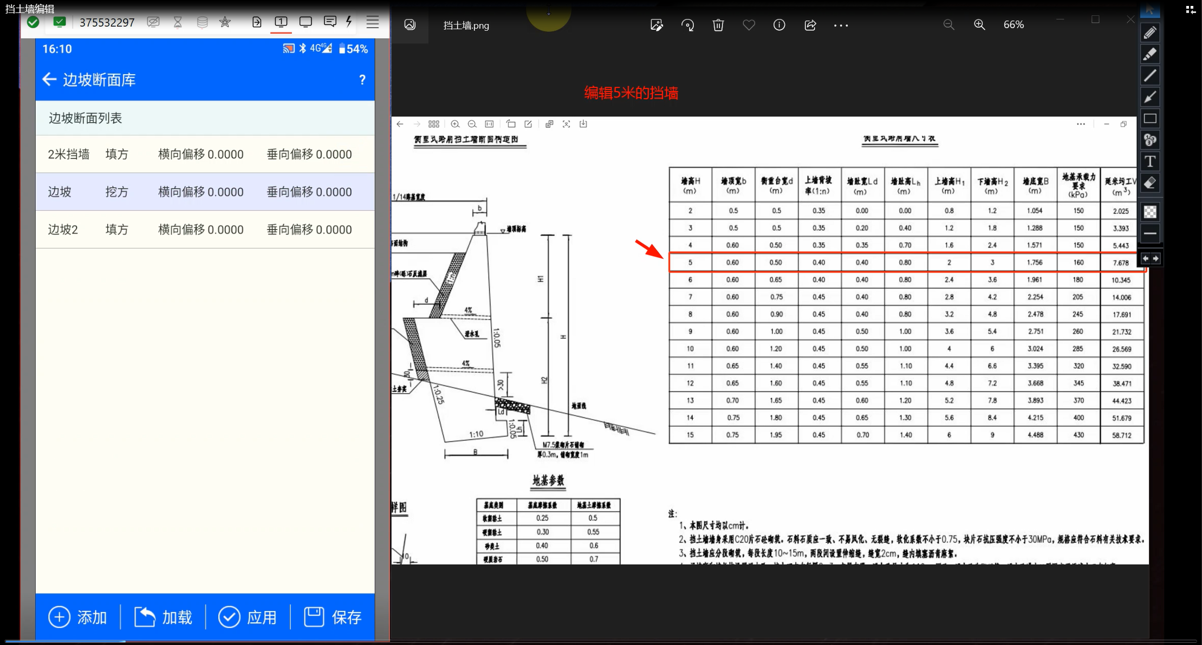1202x645 pixels.
Task: Click the zoom in magnifier in Photos
Action: pyautogui.click(x=979, y=25)
